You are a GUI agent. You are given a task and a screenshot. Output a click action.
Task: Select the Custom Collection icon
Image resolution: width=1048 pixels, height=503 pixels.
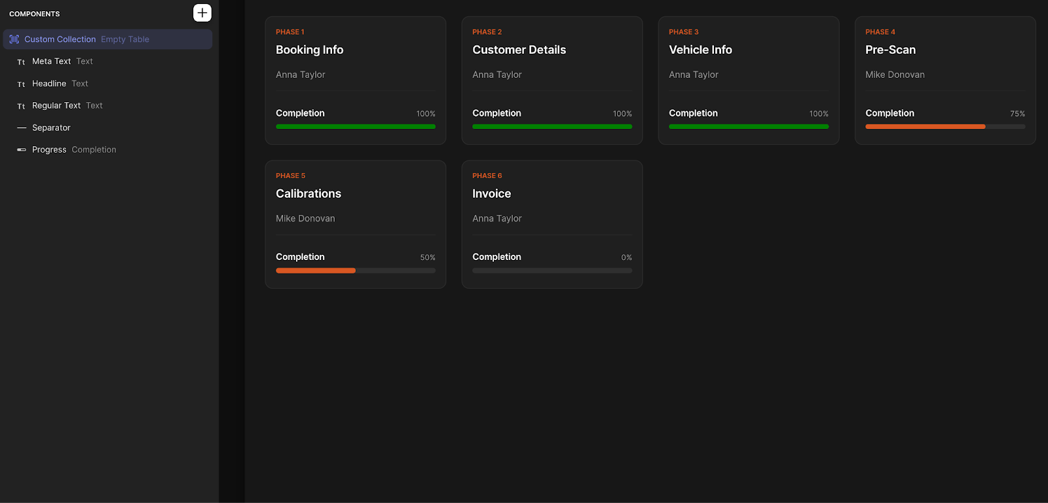click(14, 39)
